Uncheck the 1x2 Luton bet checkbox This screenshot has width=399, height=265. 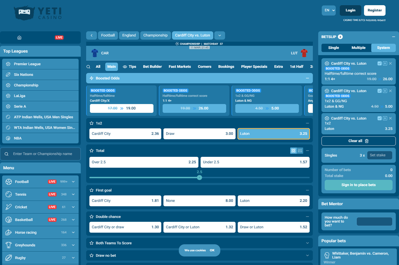[x=380, y=118]
